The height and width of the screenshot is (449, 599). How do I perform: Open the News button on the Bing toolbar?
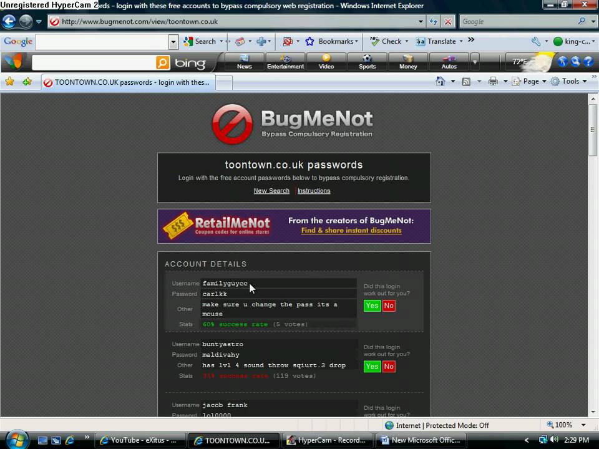tap(244, 62)
